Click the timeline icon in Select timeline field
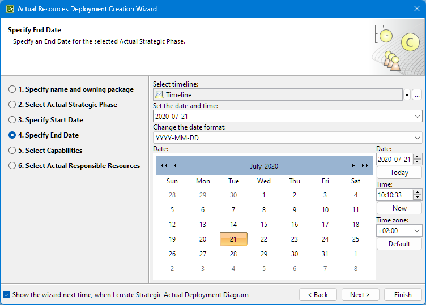Viewport: 426px width, 305px height. click(159, 95)
